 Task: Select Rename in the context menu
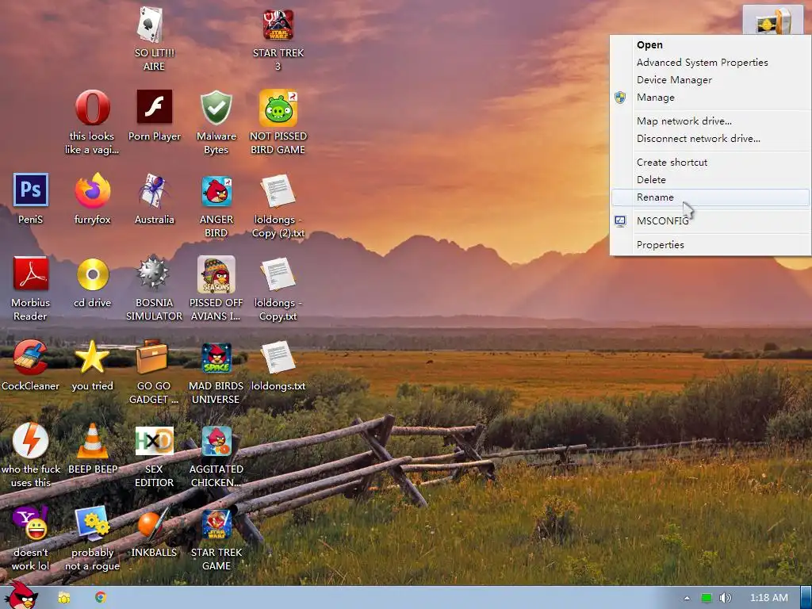pos(710,197)
